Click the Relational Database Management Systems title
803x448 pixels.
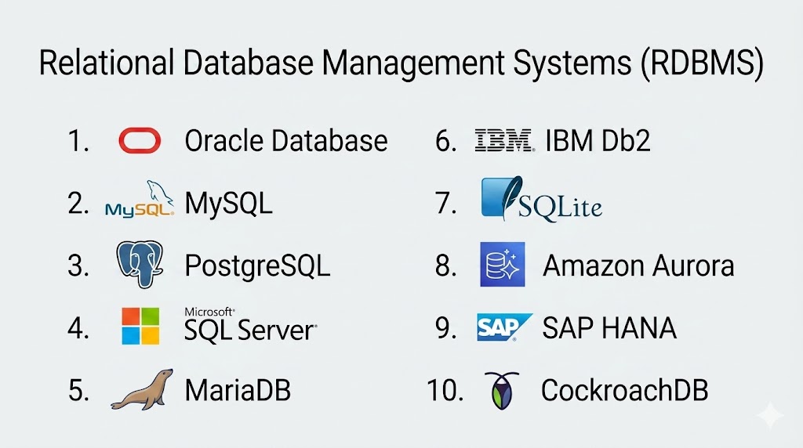[401, 64]
